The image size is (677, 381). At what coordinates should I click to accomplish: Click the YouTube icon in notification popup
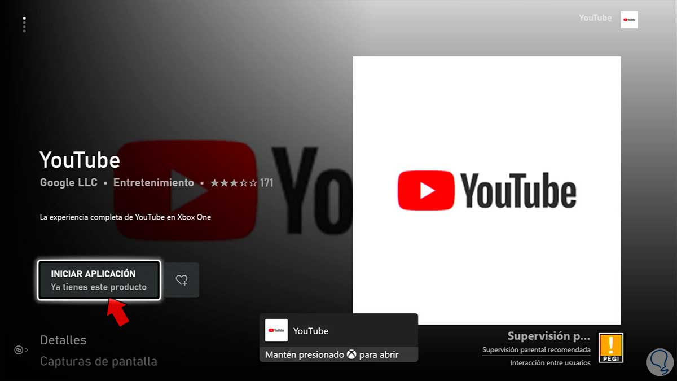276,330
